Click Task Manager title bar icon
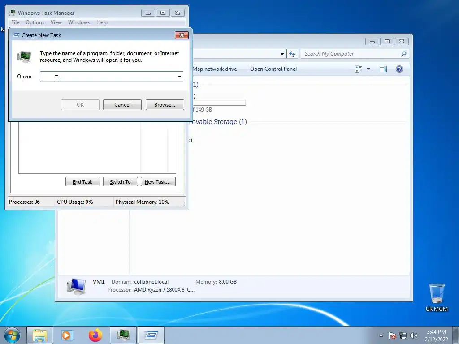This screenshot has height=344, width=459. [x=12, y=13]
